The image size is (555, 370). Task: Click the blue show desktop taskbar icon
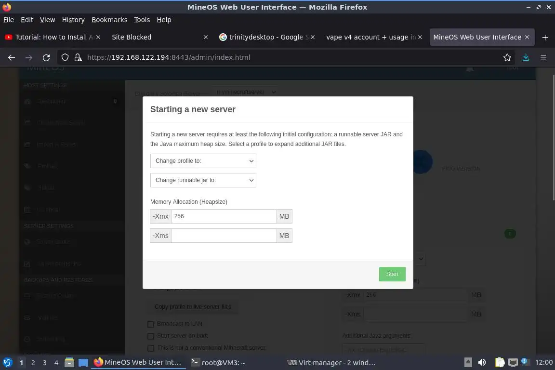(x=83, y=362)
